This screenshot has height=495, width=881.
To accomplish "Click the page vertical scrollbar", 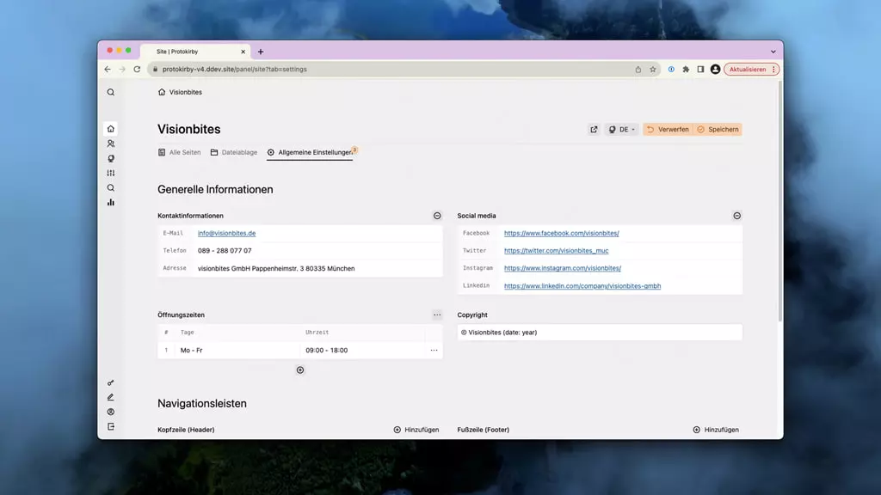I will (x=779, y=202).
